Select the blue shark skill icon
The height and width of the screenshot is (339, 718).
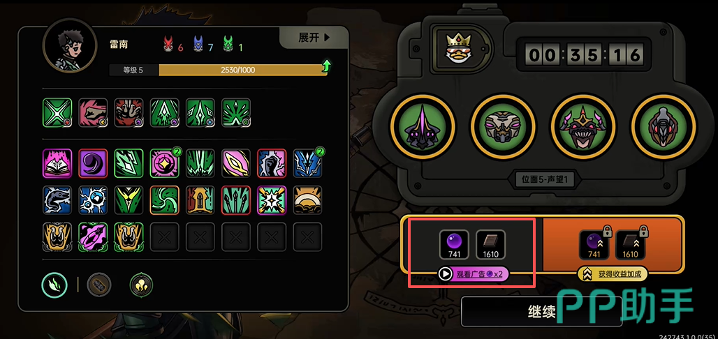pyautogui.click(x=57, y=200)
